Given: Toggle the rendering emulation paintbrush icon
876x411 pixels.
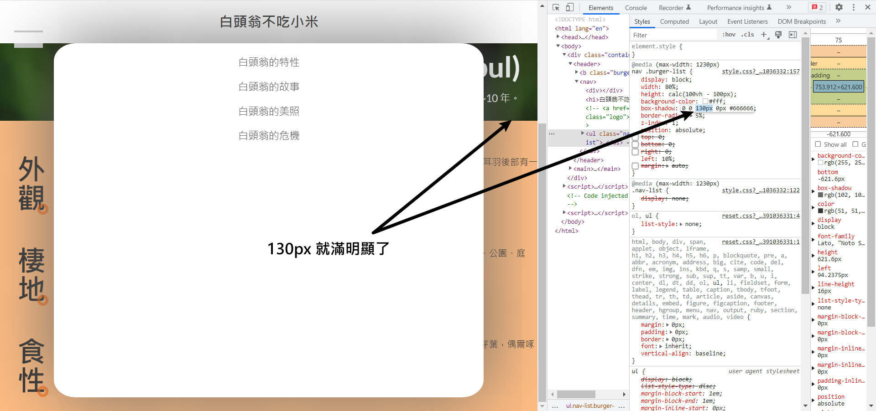Looking at the screenshot, I should (778, 35).
